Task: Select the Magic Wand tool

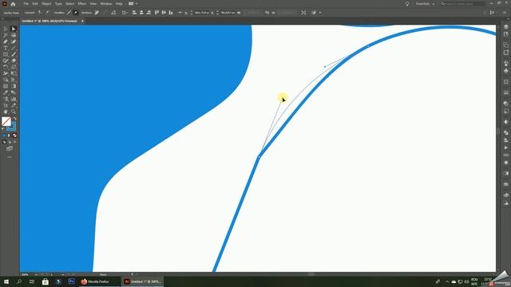Action: click(6, 35)
